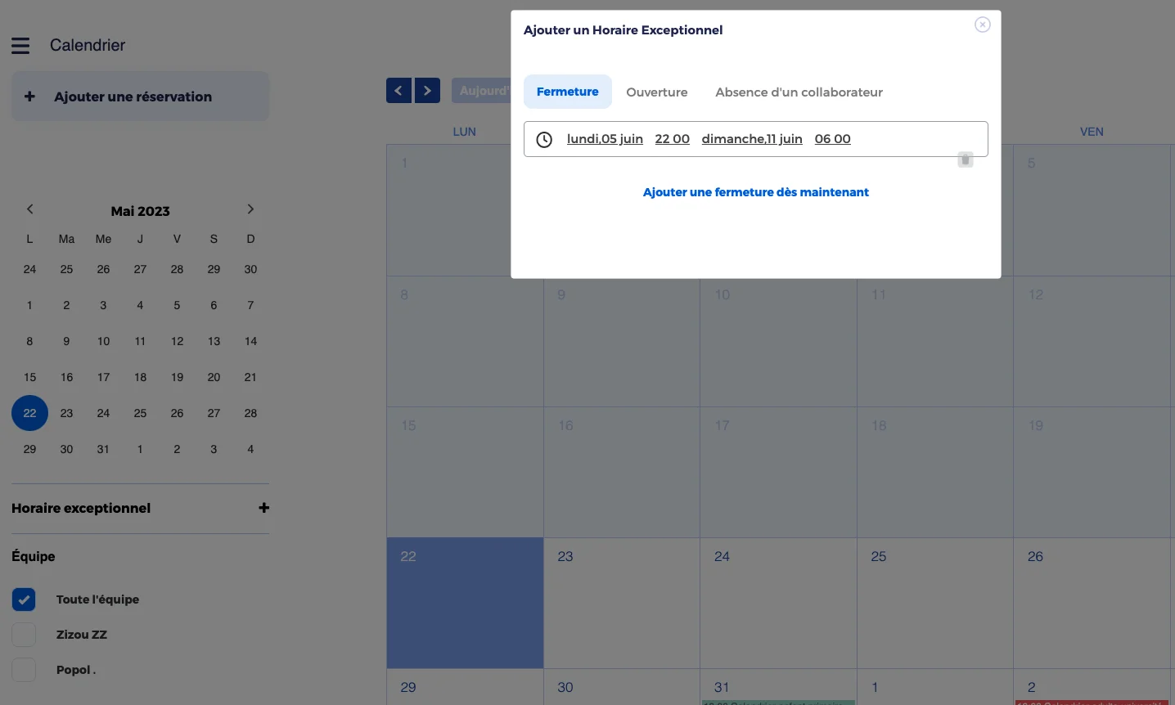Go to previous period with left arrow button
Viewport: 1175px width, 705px height.
398,91
